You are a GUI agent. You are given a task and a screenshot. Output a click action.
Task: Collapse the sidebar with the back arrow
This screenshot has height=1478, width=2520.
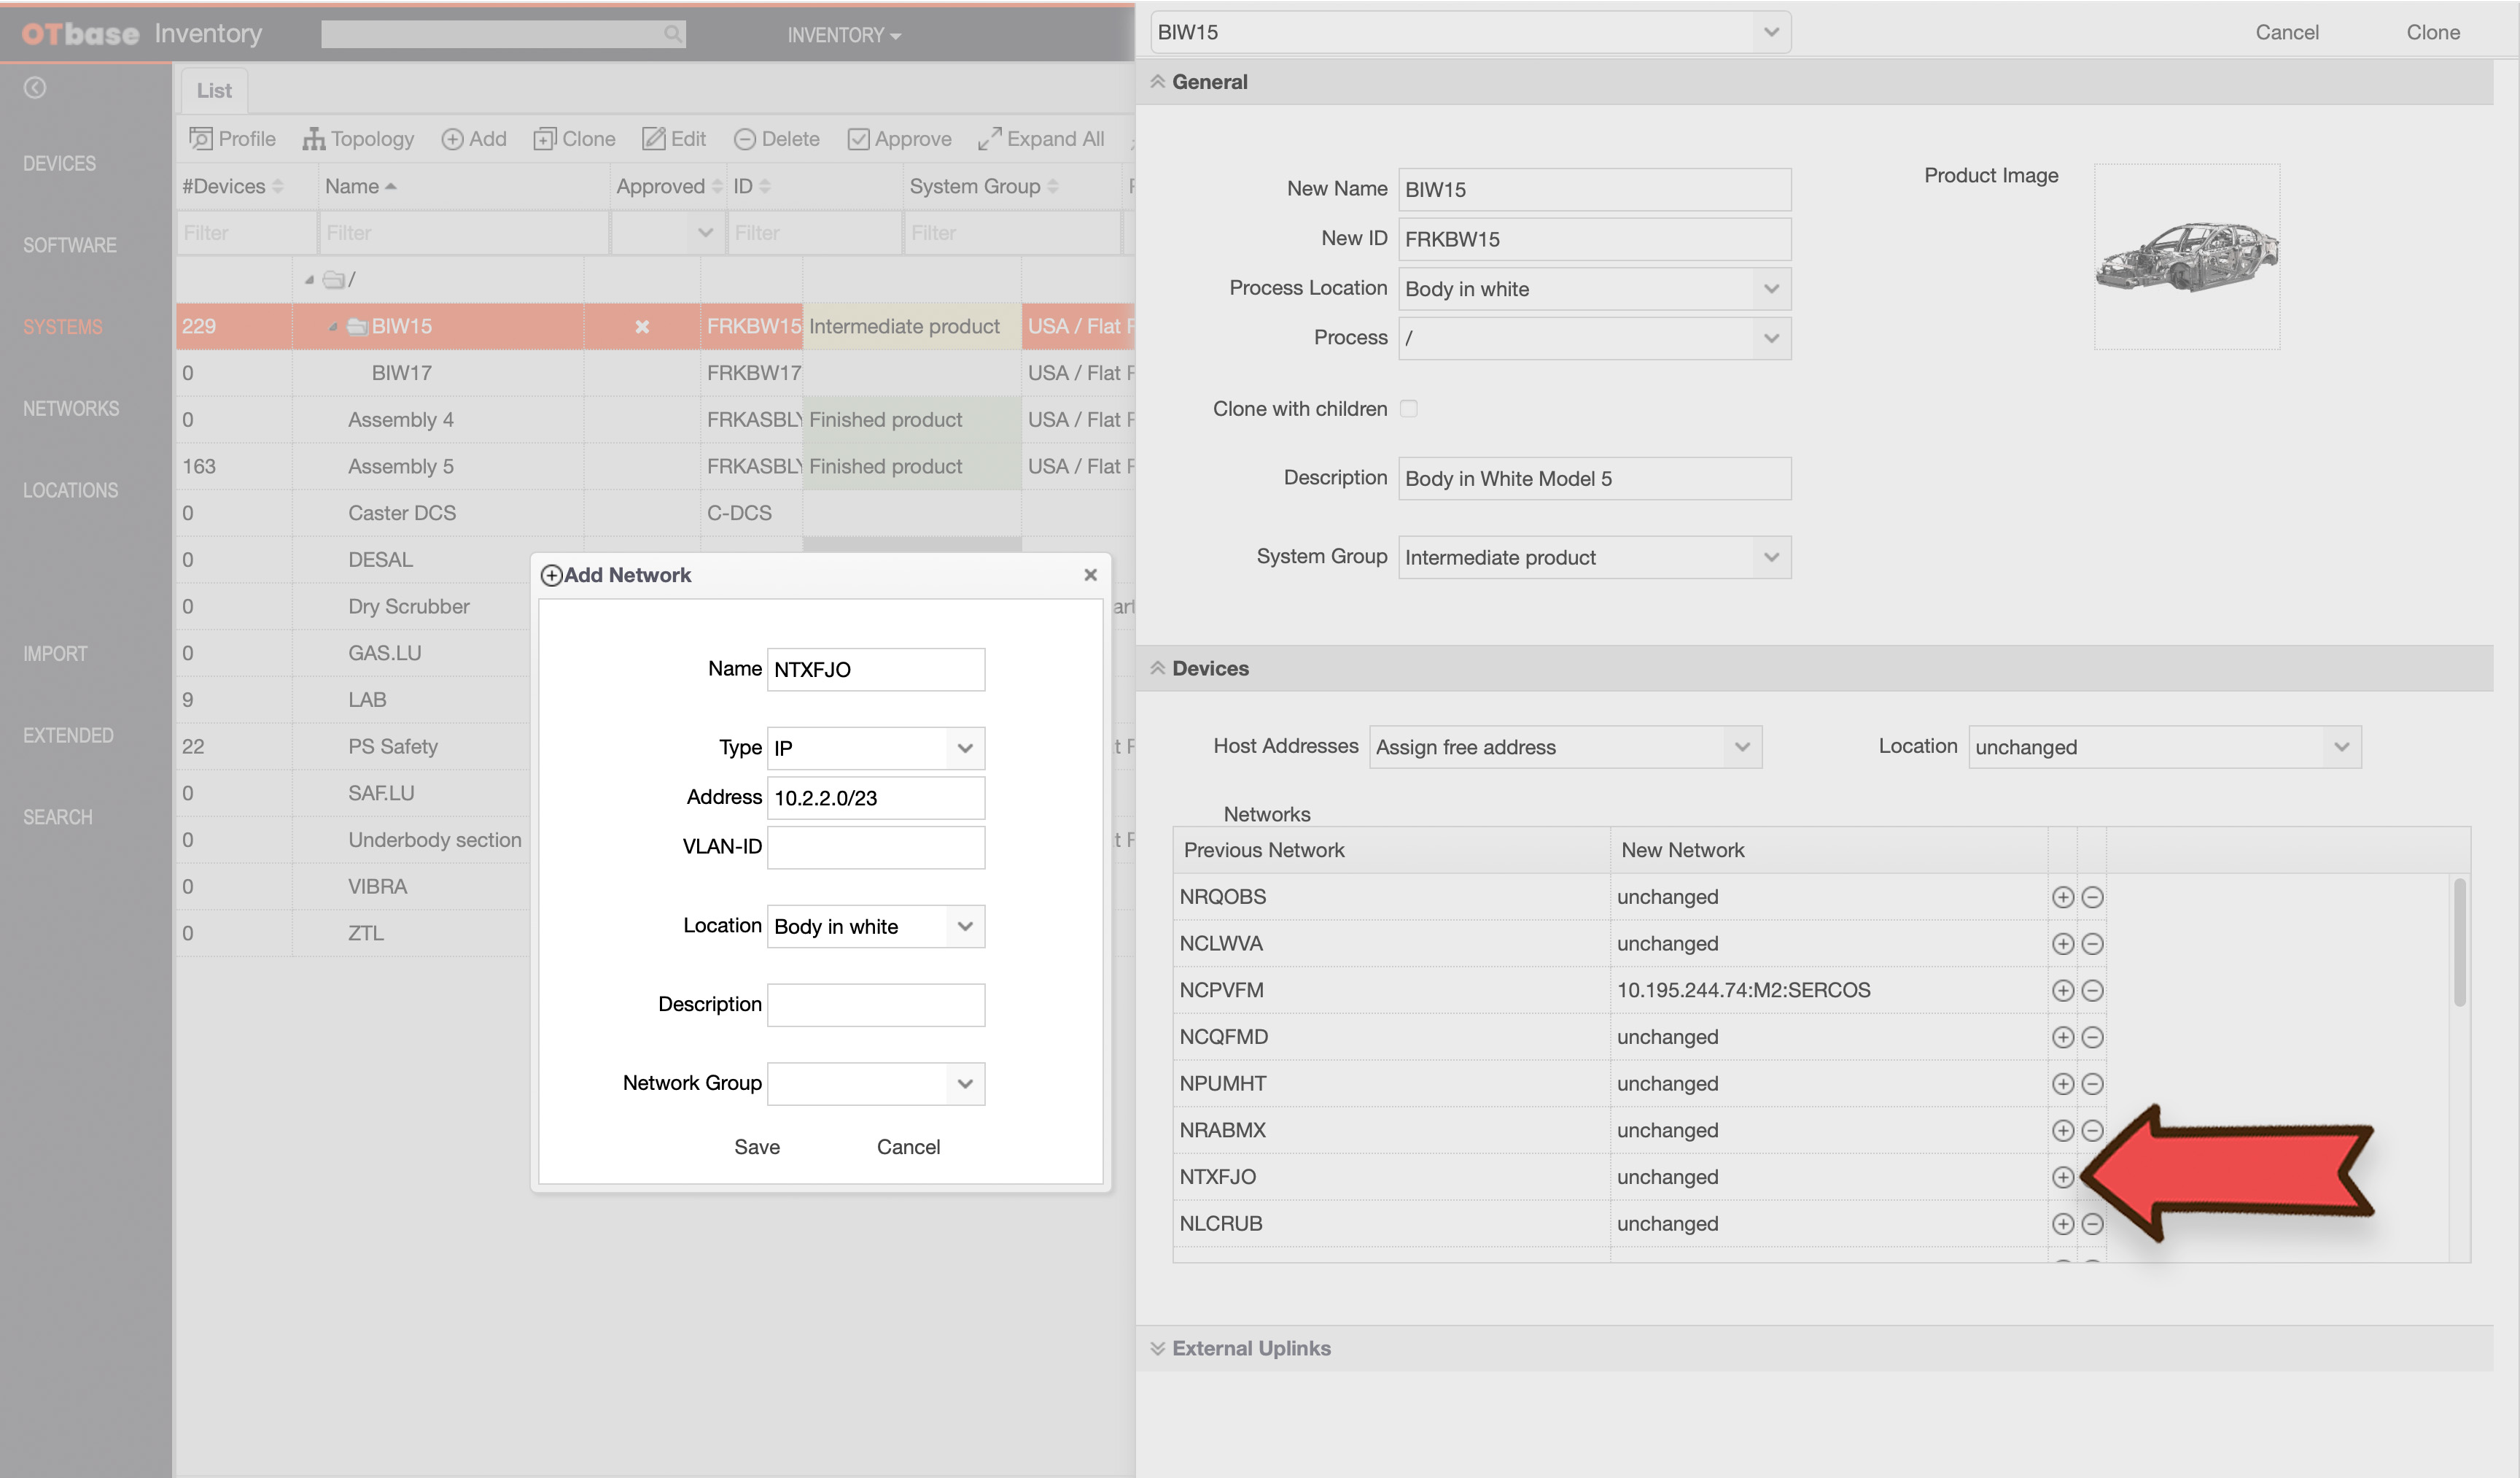(x=35, y=88)
